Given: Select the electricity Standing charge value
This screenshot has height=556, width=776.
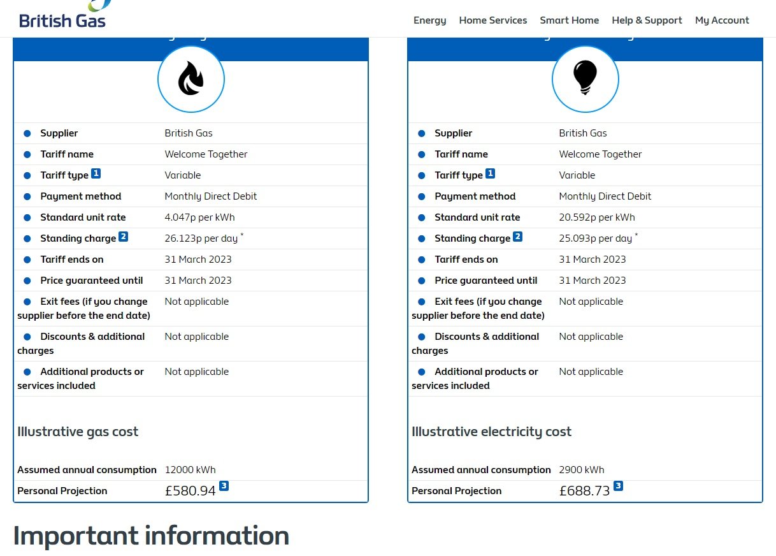Looking at the screenshot, I should [595, 238].
